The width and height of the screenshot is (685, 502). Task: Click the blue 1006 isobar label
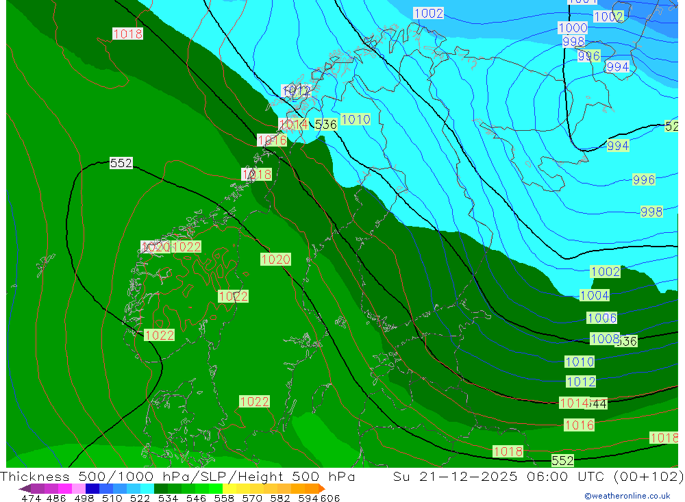tap(601, 318)
